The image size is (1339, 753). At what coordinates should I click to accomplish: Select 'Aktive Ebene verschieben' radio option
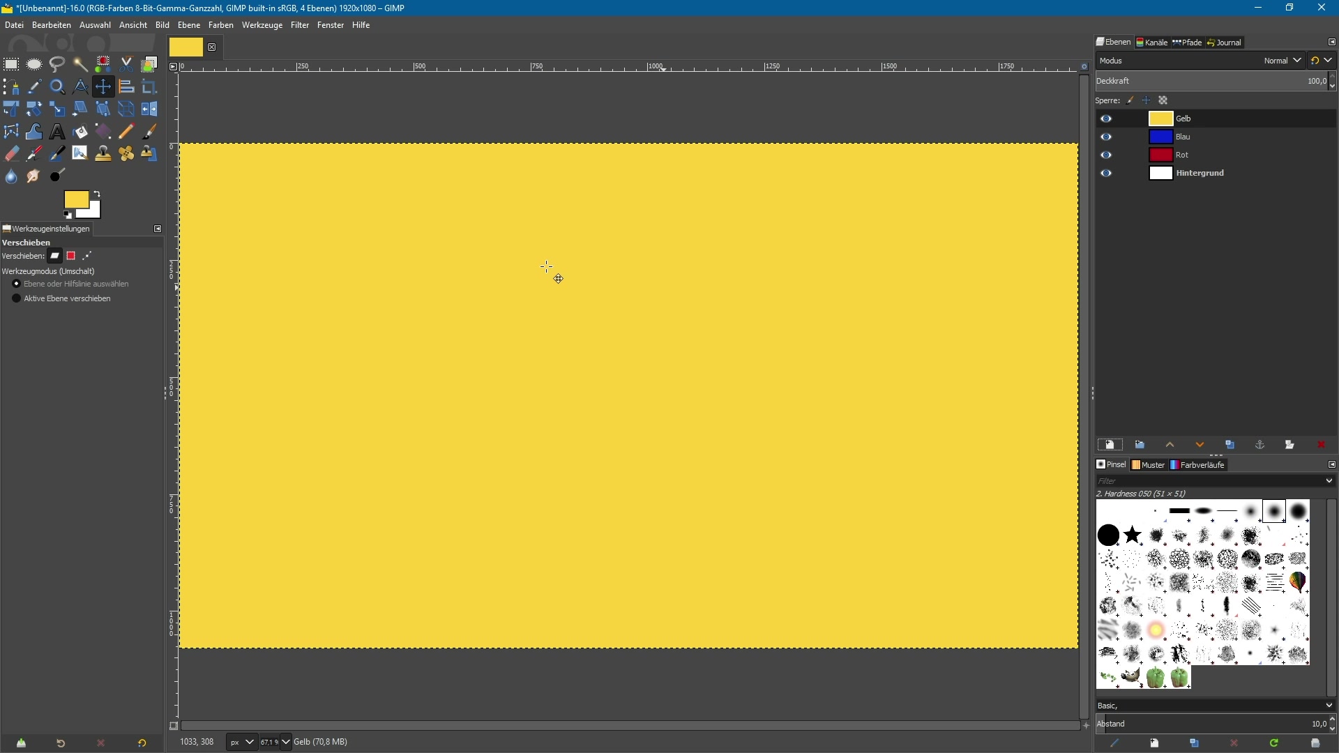point(17,299)
